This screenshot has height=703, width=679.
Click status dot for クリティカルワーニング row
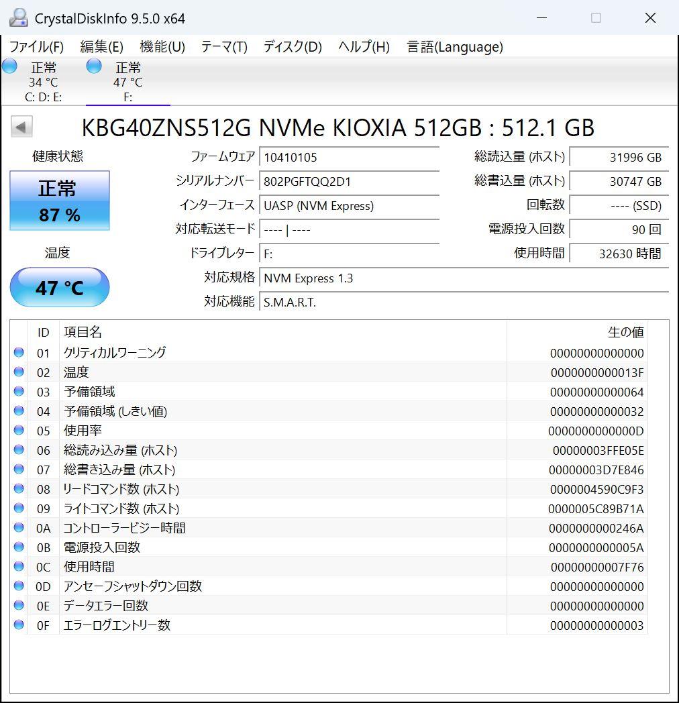(x=19, y=352)
